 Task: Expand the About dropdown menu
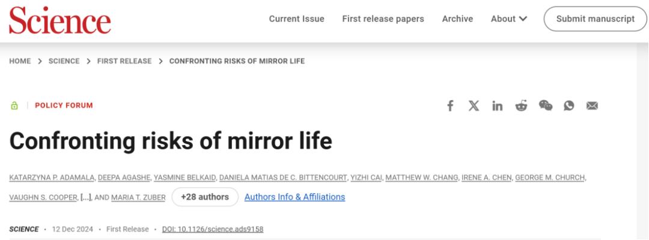coord(508,19)
